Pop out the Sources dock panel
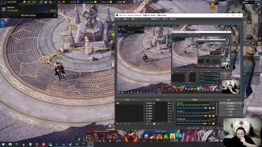The image size is (262, 147). click(172, 100)
